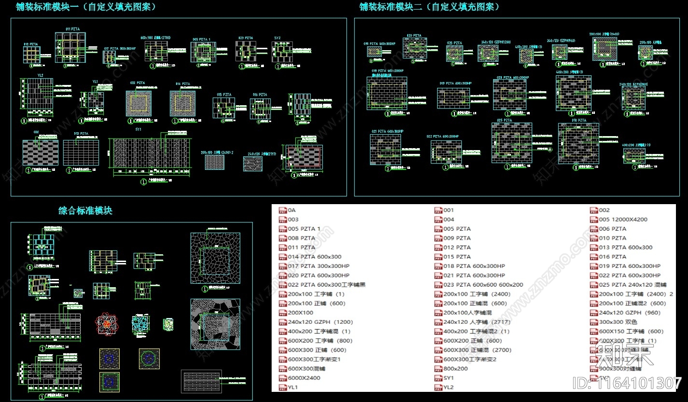
Task: Open the file 011 PZTA
Action: (297, 248)
